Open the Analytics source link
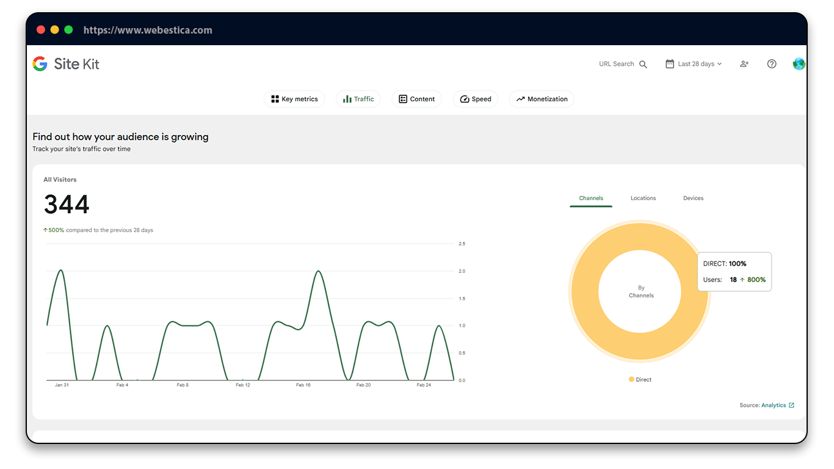The image size is (834, 469). pyautogui.click(x=774, y=405)
